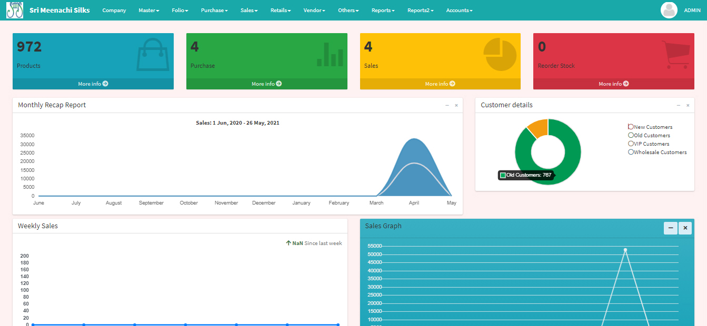Close the Sales Graph panel

click(x=685, y=228)
